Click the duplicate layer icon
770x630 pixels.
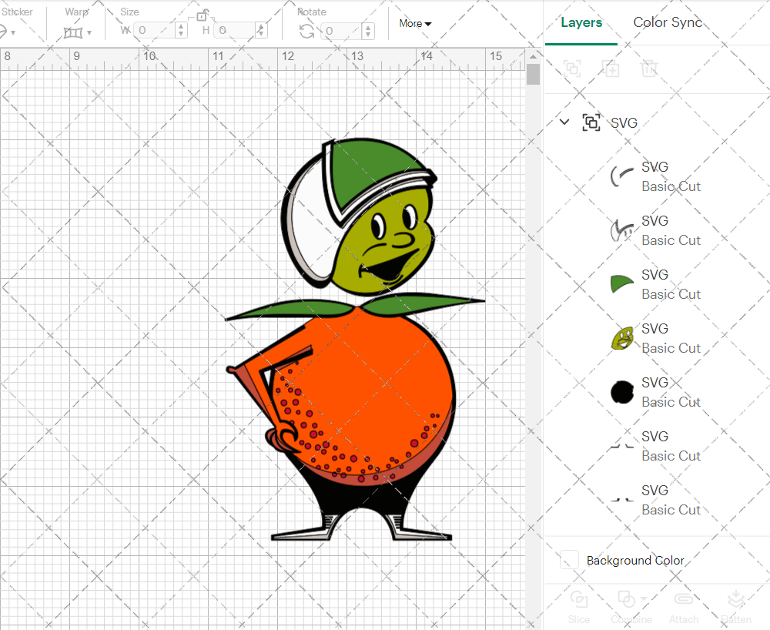click(x=611, y=69)
